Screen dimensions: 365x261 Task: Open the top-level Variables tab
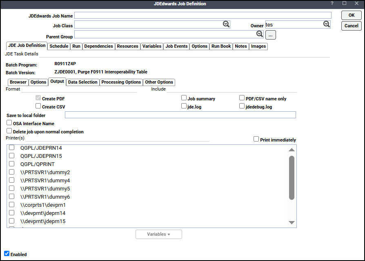(x=152, y=46)
